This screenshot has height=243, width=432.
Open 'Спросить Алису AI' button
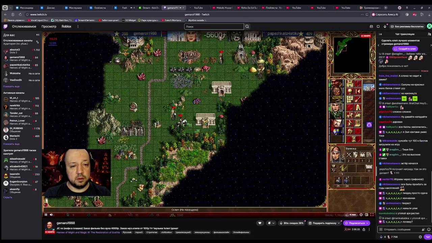385,15
